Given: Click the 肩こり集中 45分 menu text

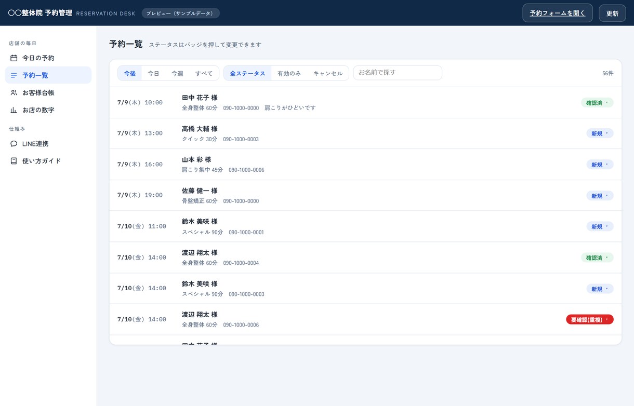Looking at the screenshot, I should (x=202, y=170).
